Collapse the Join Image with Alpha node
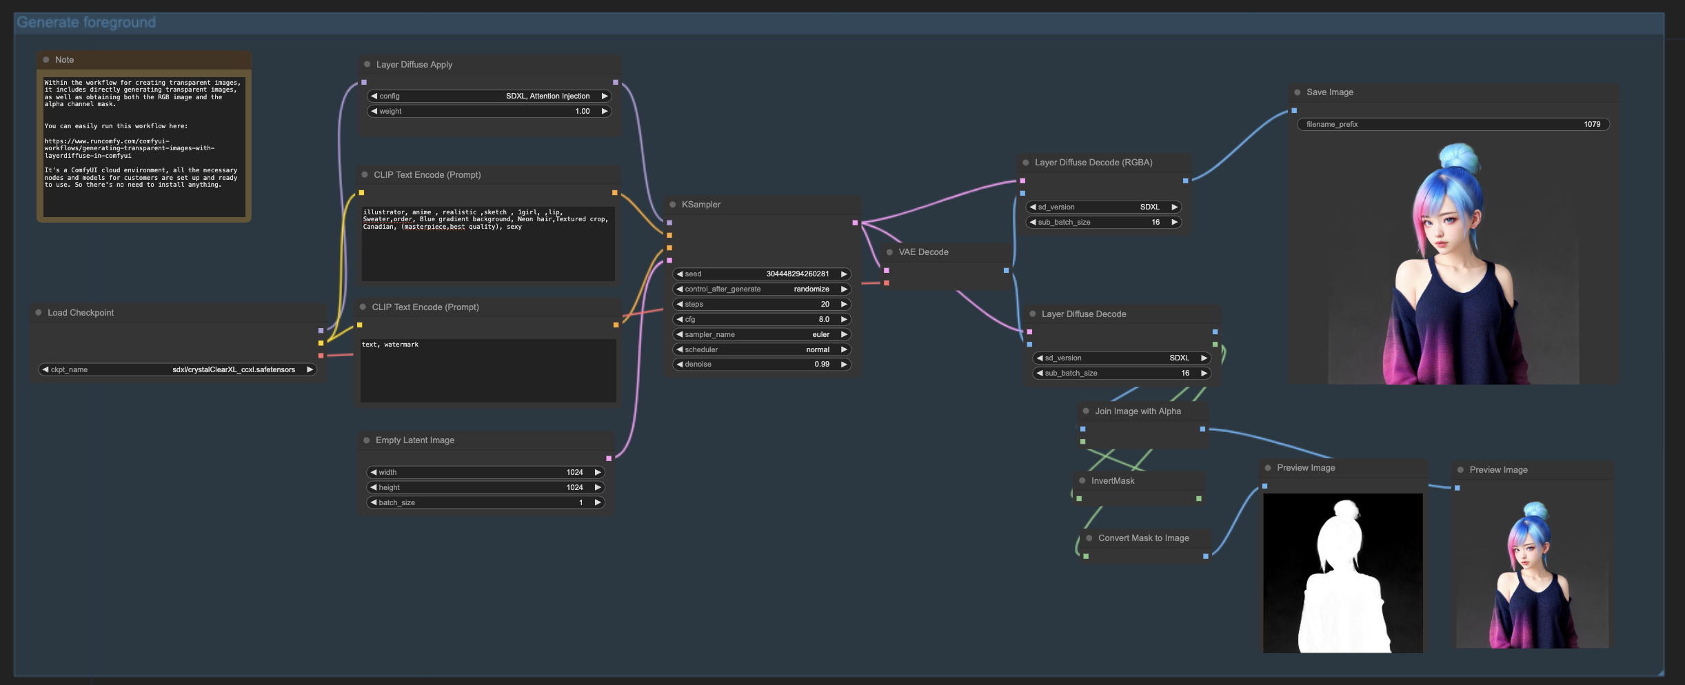This screenshot has width=1685, height=685. coord(1086,411)
